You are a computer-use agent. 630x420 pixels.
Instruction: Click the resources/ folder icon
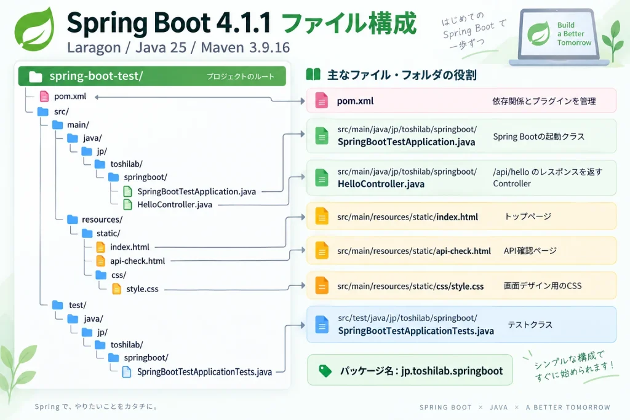tap(73, 220)
